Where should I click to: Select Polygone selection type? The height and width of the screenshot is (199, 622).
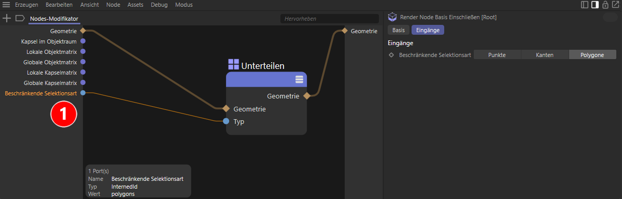pyautogui.click(x=592, y=54)
